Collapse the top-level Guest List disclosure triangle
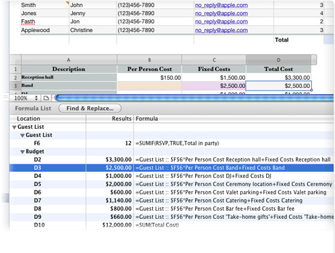335x253 pixels. point(14,128)
